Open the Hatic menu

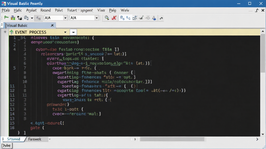[x=18, y=10]
